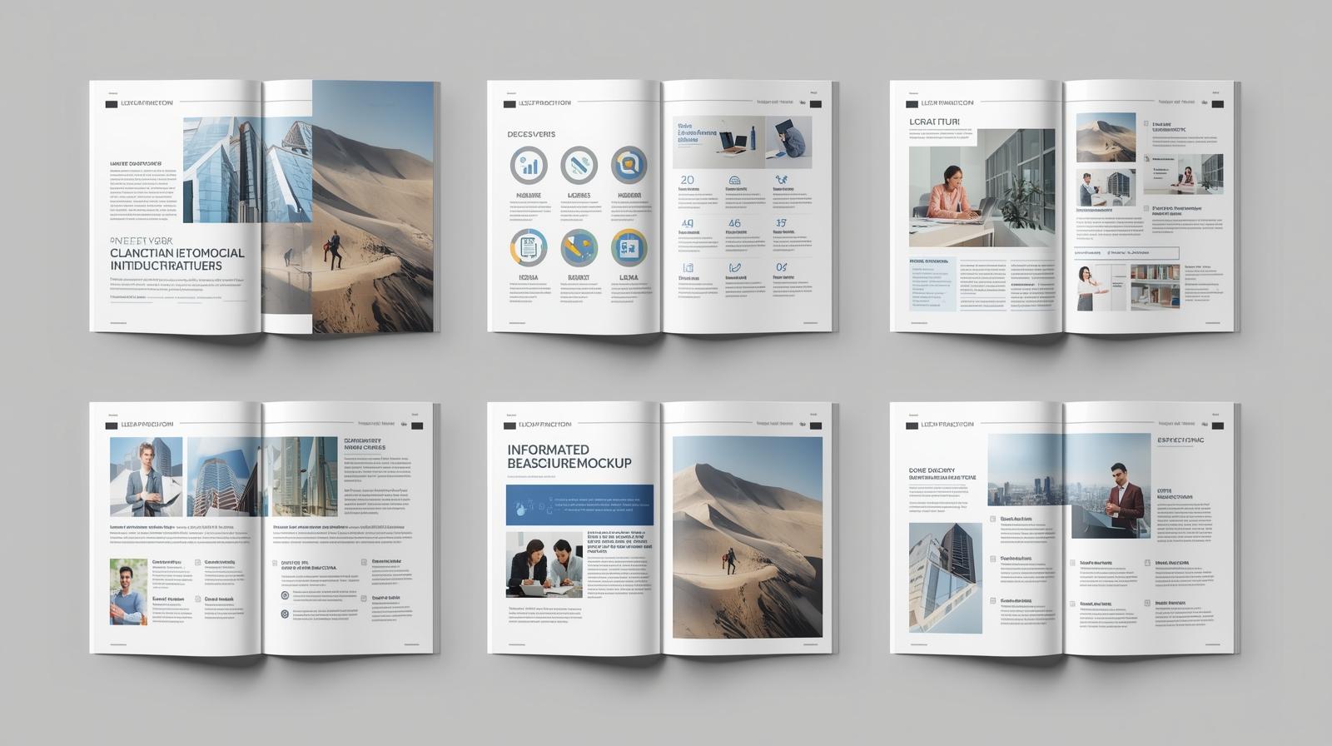Click the blue banner in the Informated brochure

(579, 505)
